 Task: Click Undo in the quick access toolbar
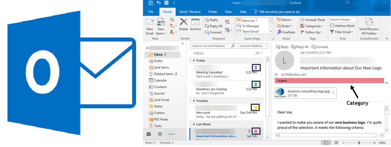158,3
